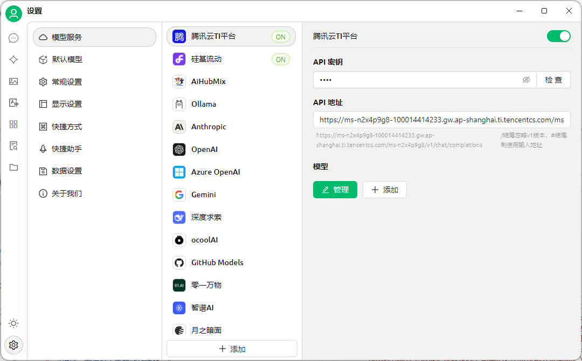Image resolution: width=582 pixels, height=361 pixels.
Task: Open 关于我们 about page
Action: [x=95, y=193]
